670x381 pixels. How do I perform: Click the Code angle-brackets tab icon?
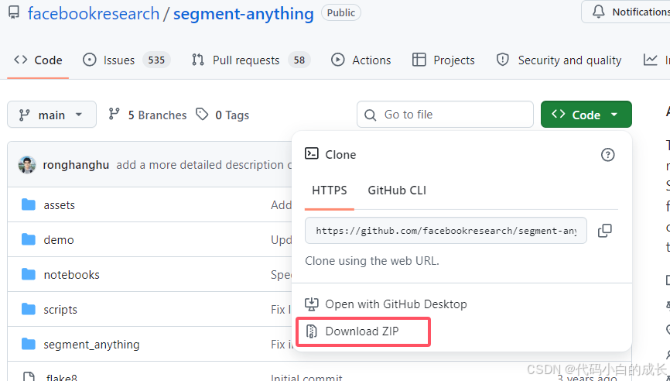[x=21, y=60]
